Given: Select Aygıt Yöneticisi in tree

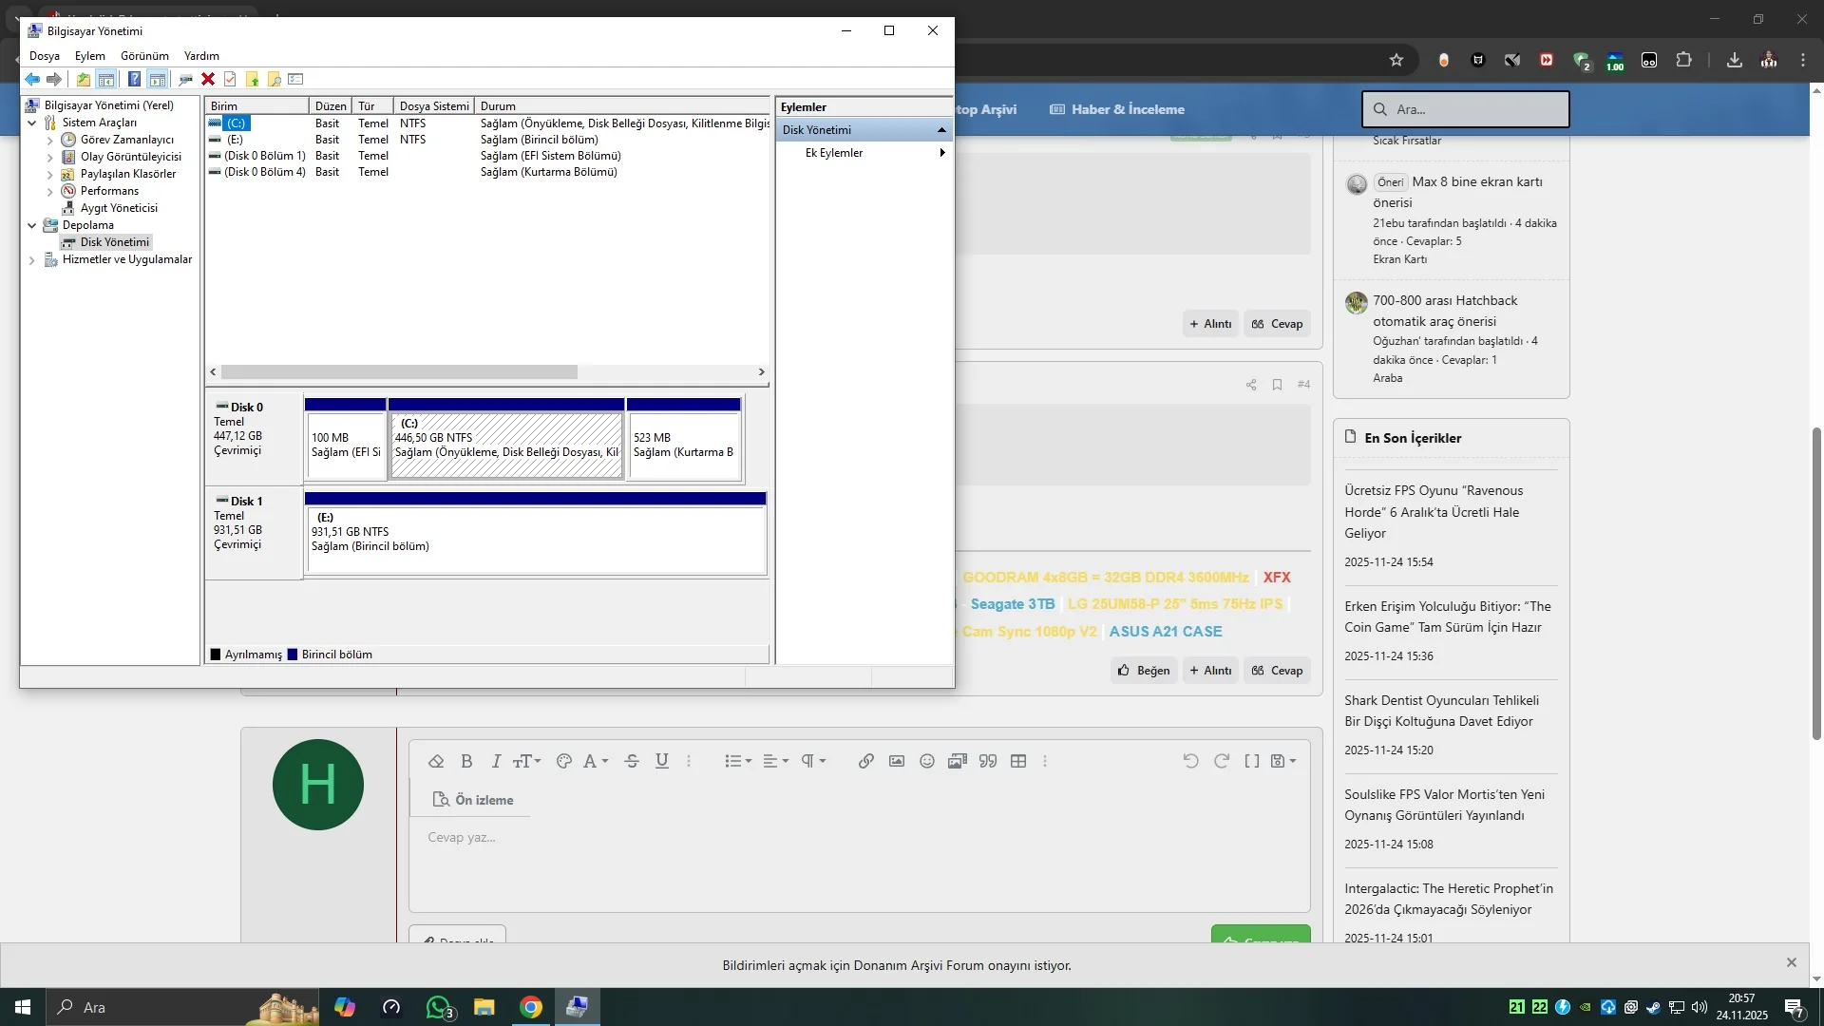Looking at the screenshot, I should point(119,208).
